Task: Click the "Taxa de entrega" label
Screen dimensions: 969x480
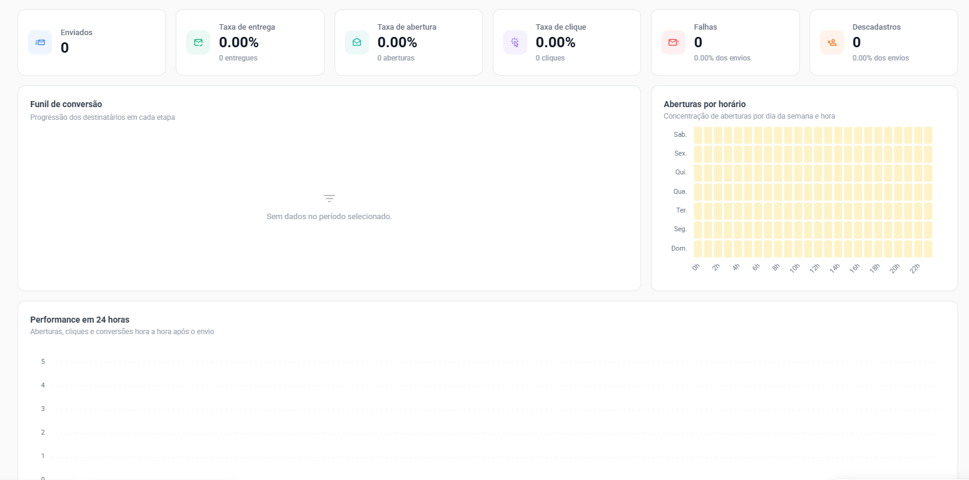Action: (247, 27)
